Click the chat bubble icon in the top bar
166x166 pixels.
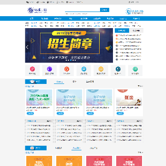click(27, 2)
